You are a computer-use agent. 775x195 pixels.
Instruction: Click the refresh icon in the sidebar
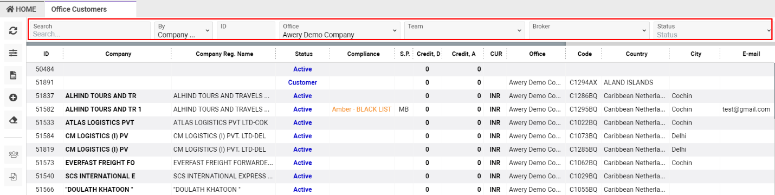(14, 31)
